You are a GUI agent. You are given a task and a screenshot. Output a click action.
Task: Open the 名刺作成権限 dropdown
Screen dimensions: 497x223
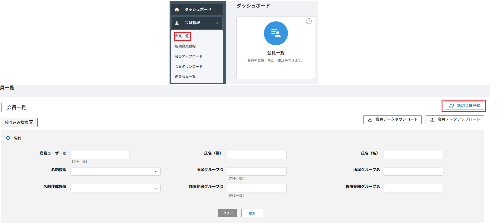115,188
